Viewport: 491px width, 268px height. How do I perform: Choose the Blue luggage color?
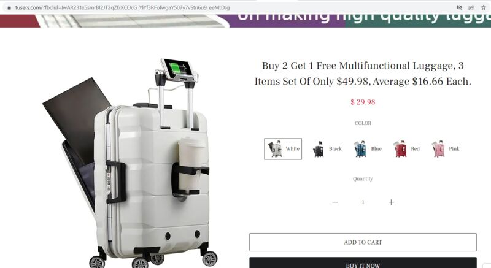tap(368, 149)
